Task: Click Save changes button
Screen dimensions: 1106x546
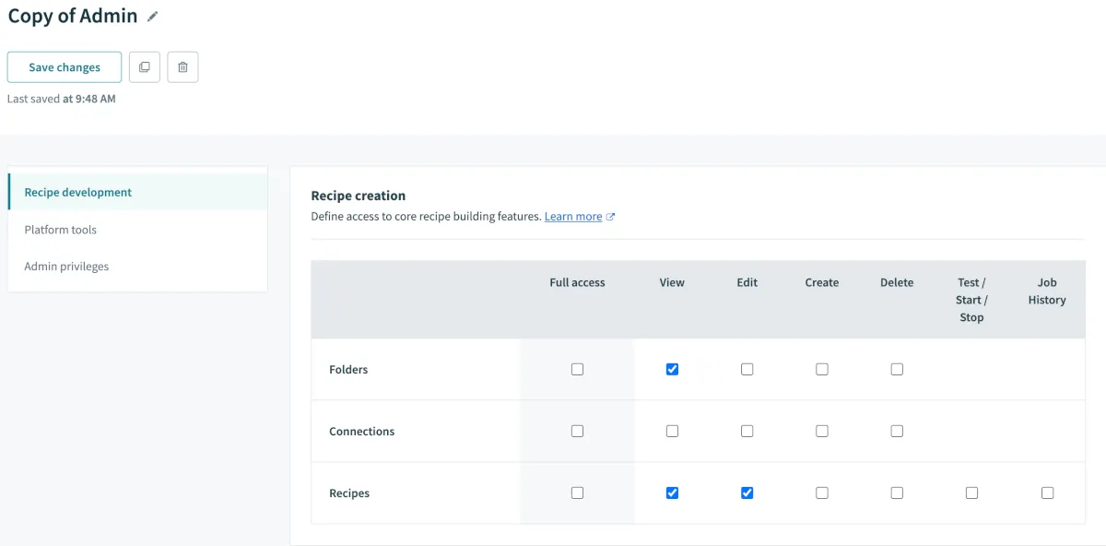Action: (x=65, y=67)
